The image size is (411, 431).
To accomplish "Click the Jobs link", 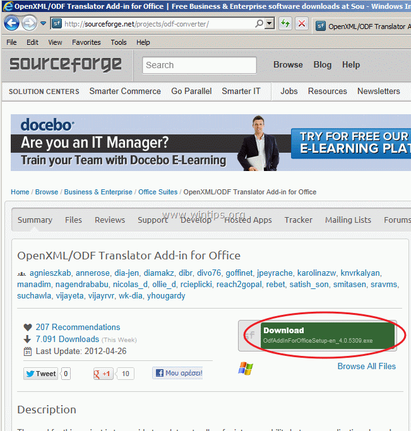I will 289,91.
